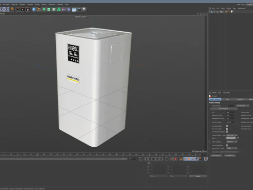The image size is (253, 190).
Task: Open the Size mode dropdown in coordinates
Action: [x=178, y=176]
